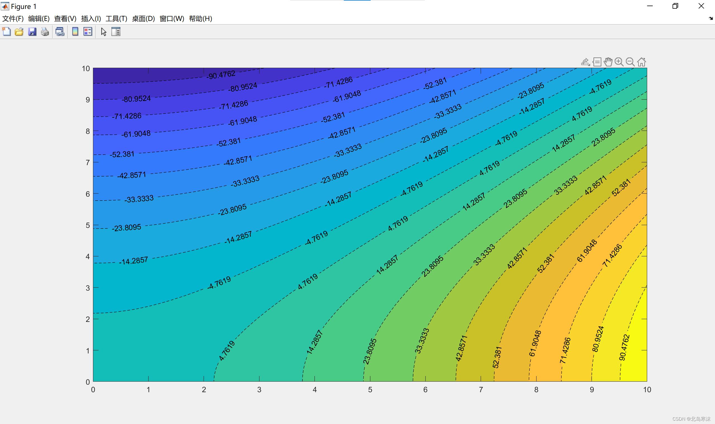The width and height of the screenshot is (715, 424).
Task: Toggle the Insert Legend button
Action: pyautogui.click(x=88, y=32)
